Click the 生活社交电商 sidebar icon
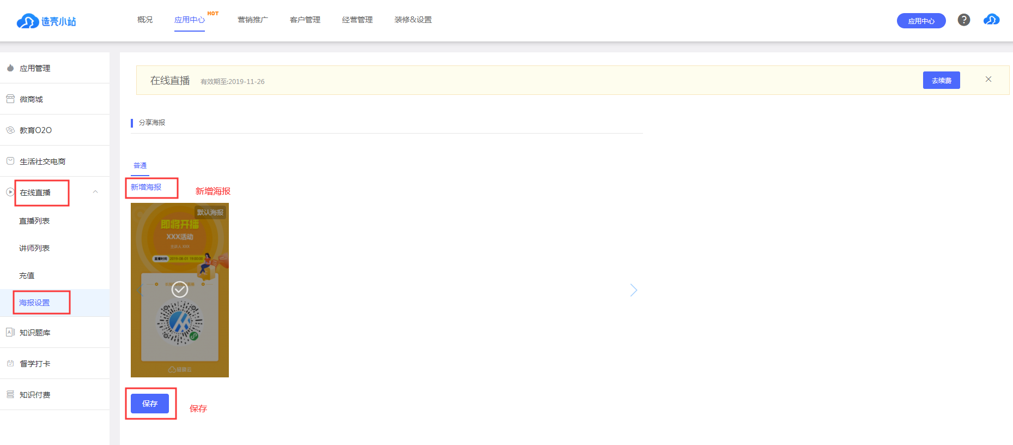Image resolution: width=1013 pixels, height=445 pixels. click(x=10, y=161)
